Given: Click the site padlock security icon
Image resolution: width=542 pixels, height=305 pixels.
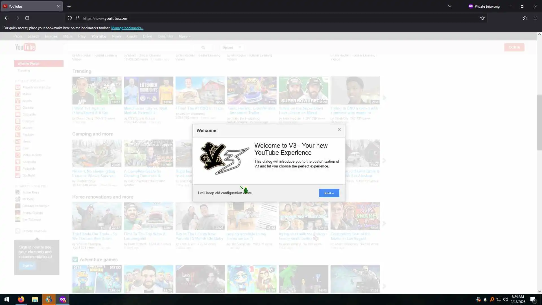Looking at the screenshot, I should (78, 18).
